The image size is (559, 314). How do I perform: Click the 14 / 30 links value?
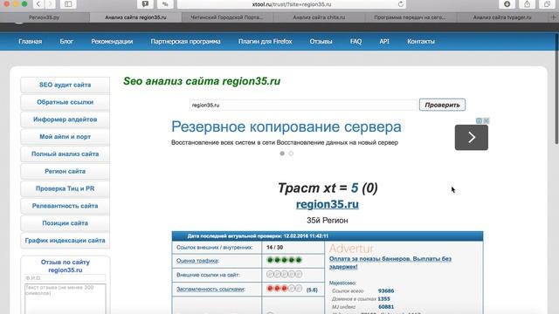click(x=274, y=247)
